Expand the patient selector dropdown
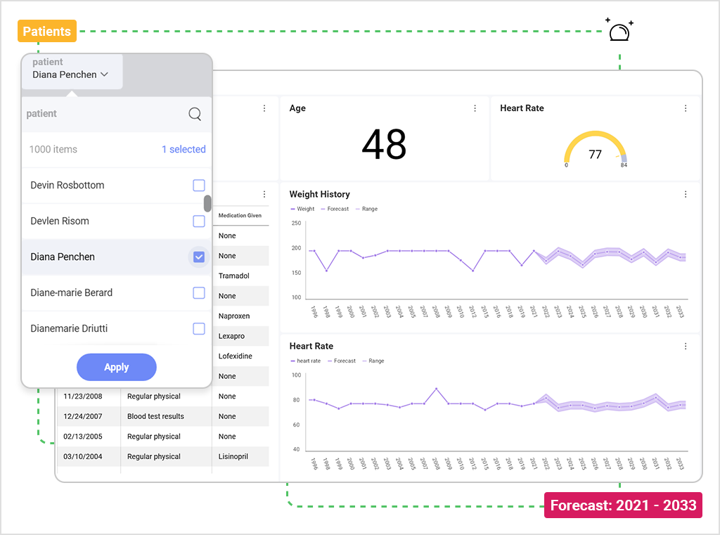The width and height of the screenshot is (720, 535). pyautogui.click(x=71, y=74)
